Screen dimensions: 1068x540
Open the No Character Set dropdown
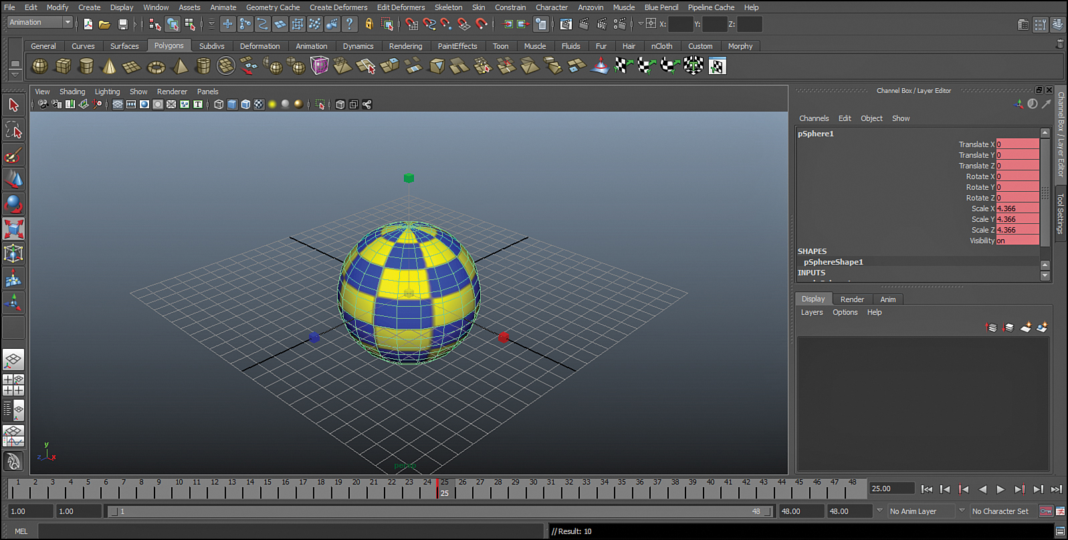962,511
